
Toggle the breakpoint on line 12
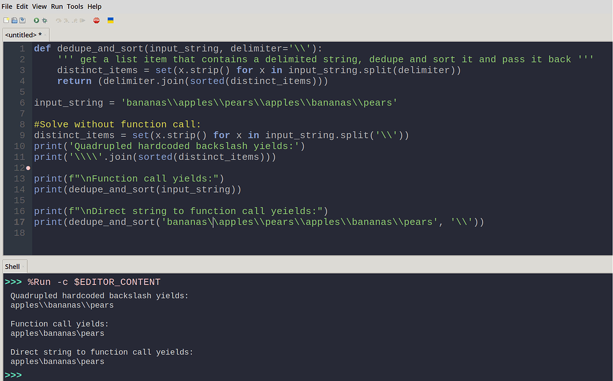pyautogui.click(x=28, y=168)
